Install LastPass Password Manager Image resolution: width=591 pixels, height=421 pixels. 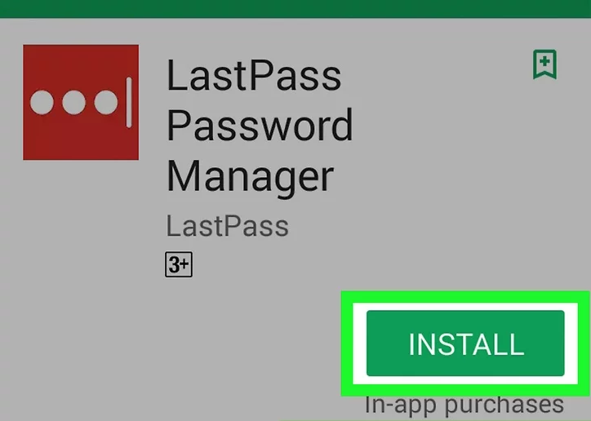click(x=465, y=343)
